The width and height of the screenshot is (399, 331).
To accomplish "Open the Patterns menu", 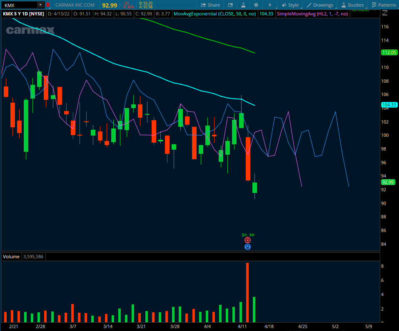I will 384,5.
